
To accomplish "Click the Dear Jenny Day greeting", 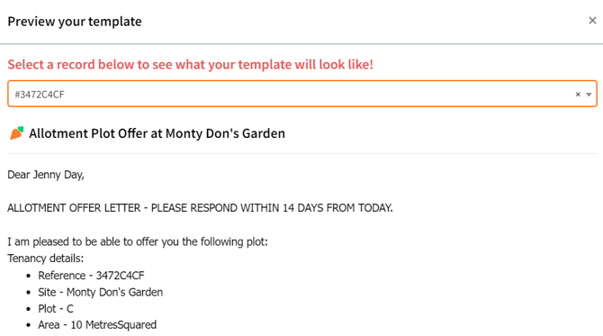I will [46, 175].
